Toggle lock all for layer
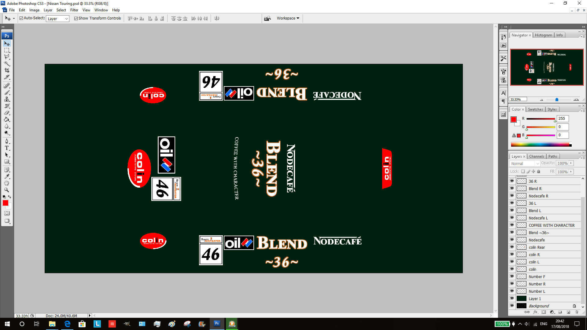The width and height of the screenshot is (587, 330). (539, 171)
